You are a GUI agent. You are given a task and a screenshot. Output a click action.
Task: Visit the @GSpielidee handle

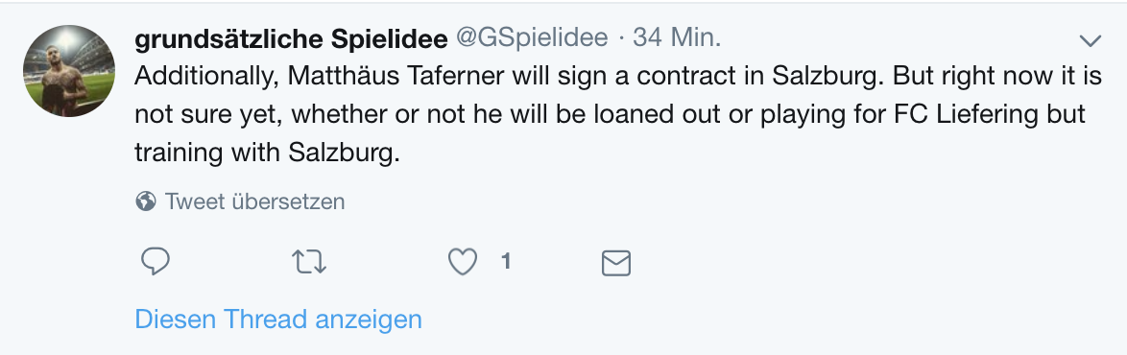(532, 38)
